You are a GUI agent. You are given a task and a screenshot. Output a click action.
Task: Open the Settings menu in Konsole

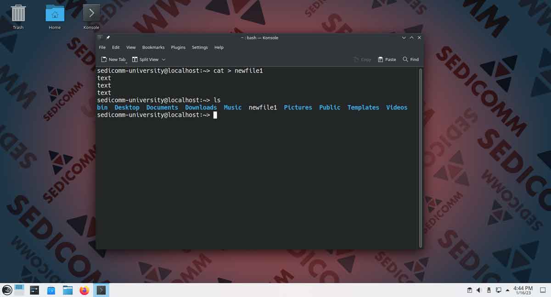[200, 47]
